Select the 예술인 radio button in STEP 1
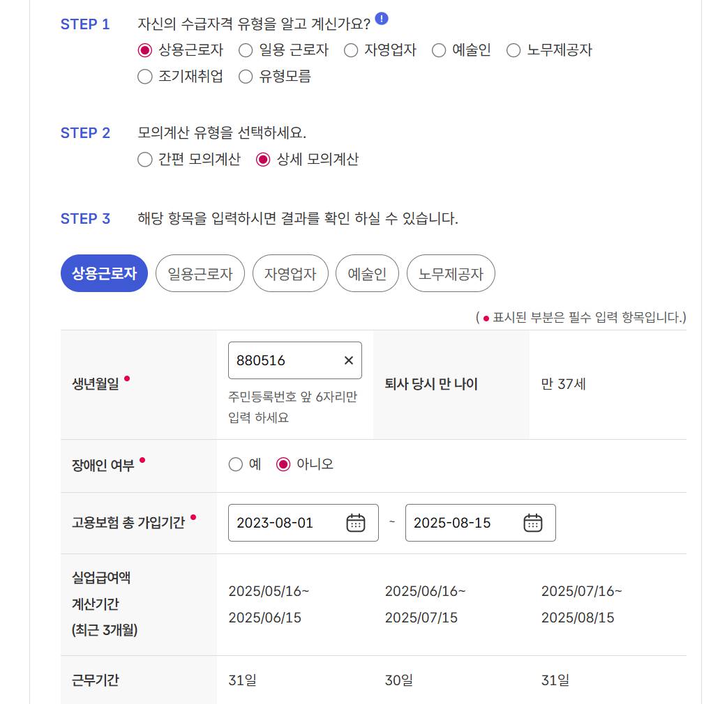Screen dimensions: 720x704 click(x=438, y=50)
